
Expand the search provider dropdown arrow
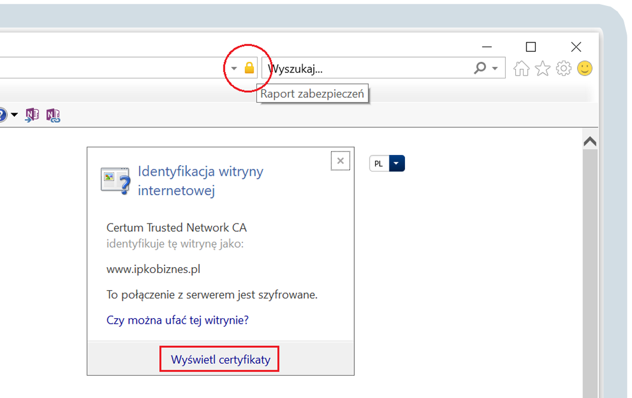(495, 68)
